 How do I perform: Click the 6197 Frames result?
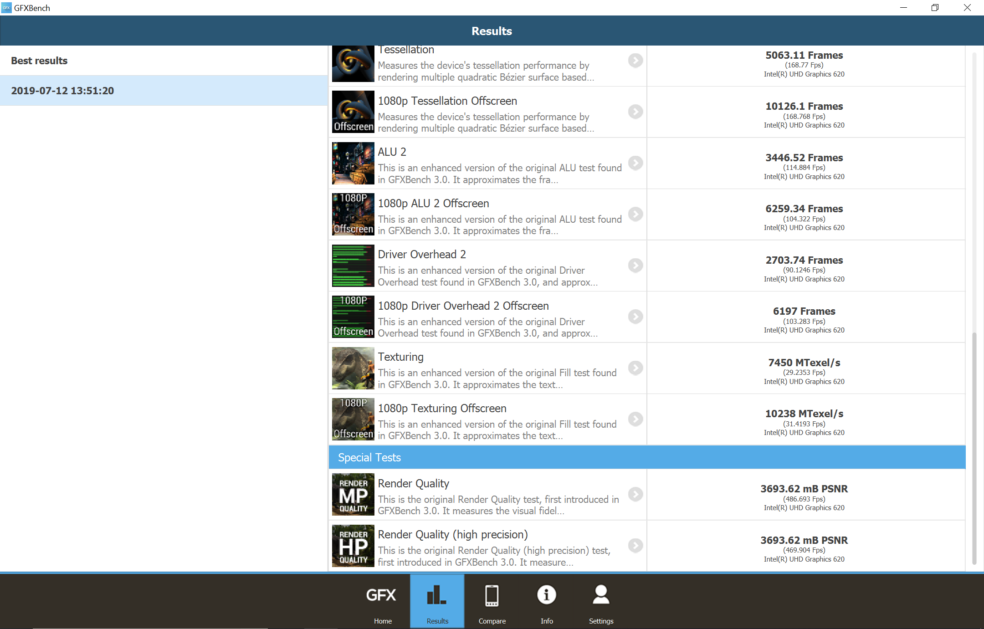pos(804,312)
